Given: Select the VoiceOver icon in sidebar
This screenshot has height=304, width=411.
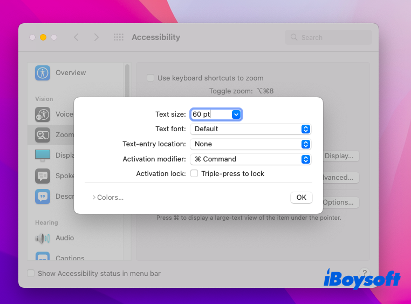Looking at the screenshot, I should (43, 114).
